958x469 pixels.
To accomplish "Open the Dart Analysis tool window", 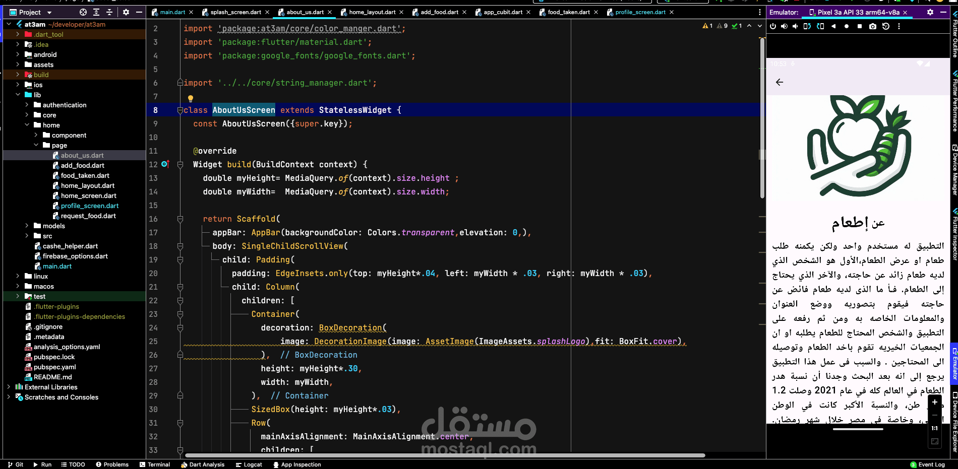I will coord(203,464).
